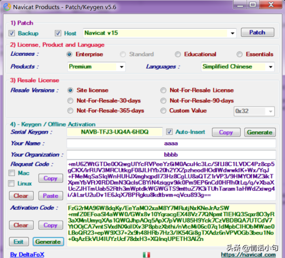Viewport: 285px width, 258px height.
Task: Enable the Mac checkbox
Action: (x=12, y=173)
